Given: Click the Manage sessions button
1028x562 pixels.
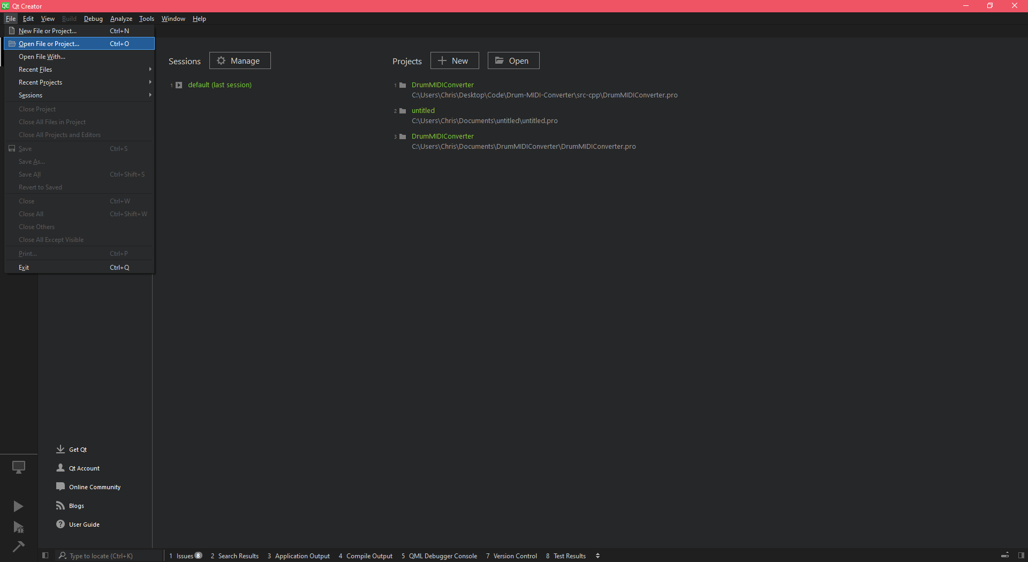Looking at the screenshot, I should click(x=240, y=60).
